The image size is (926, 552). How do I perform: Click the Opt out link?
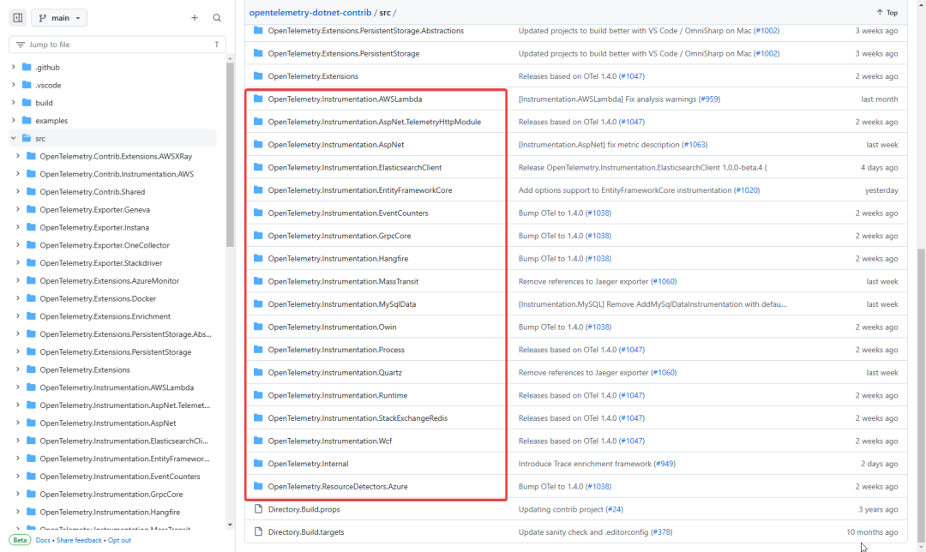click(119, 540)
